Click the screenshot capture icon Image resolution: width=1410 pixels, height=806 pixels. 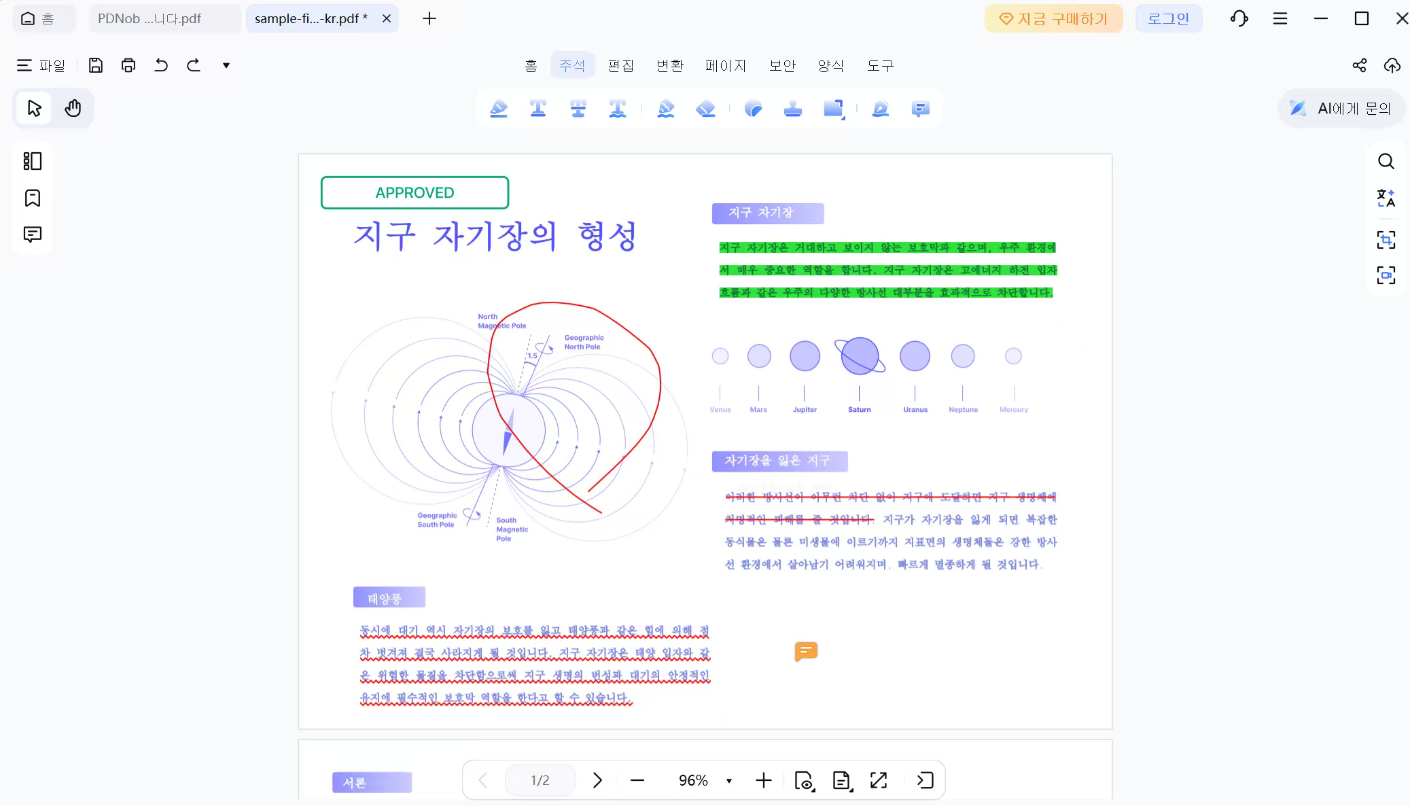coord(1386,275)
